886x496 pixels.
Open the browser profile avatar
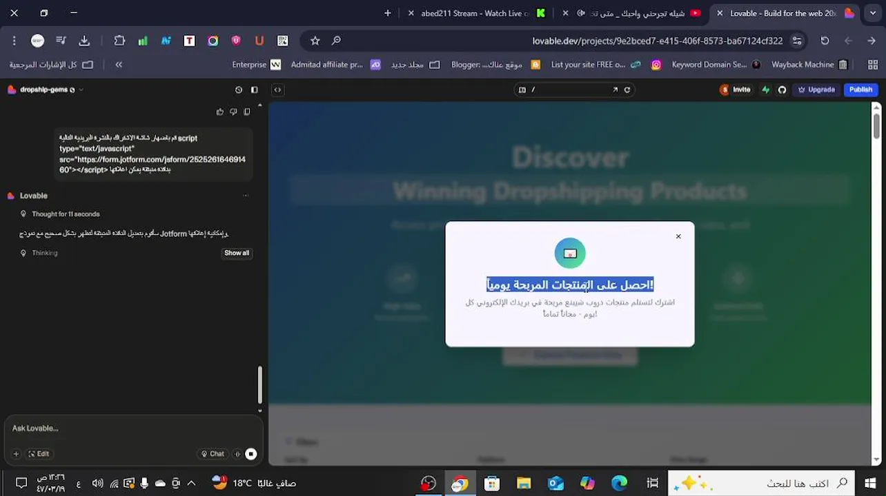click(x=38, y=41)
